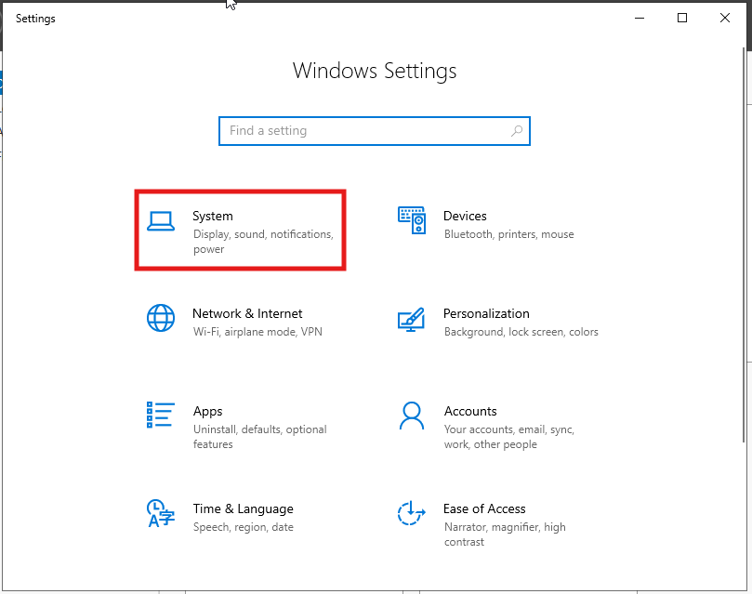
Task: Open Devices via its title text
Action: pyautogui.click(x=465, y=216)
